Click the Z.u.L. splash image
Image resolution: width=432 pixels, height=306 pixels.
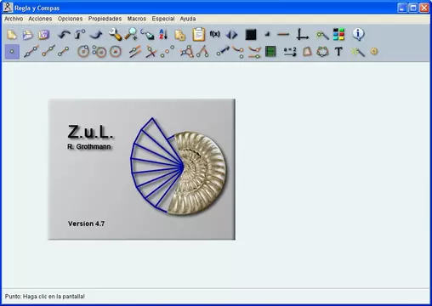click(x=142, y=169)
